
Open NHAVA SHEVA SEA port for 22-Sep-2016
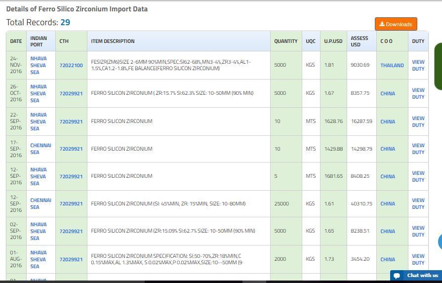point(38,121)
